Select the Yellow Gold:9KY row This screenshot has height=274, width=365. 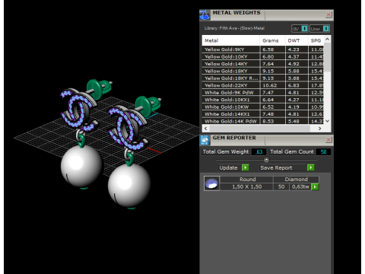(x=263, y=49)
